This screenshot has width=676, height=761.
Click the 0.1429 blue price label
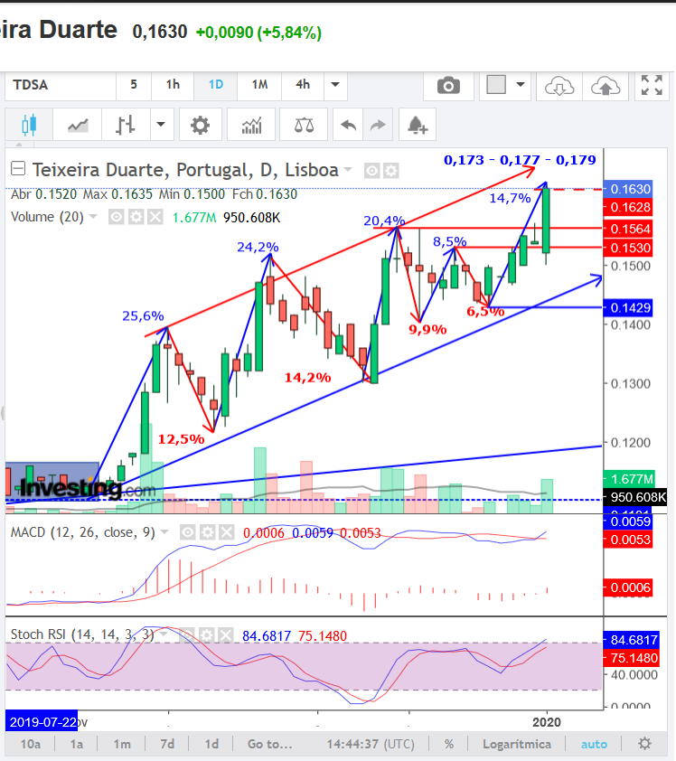click(x=629, y=307)
